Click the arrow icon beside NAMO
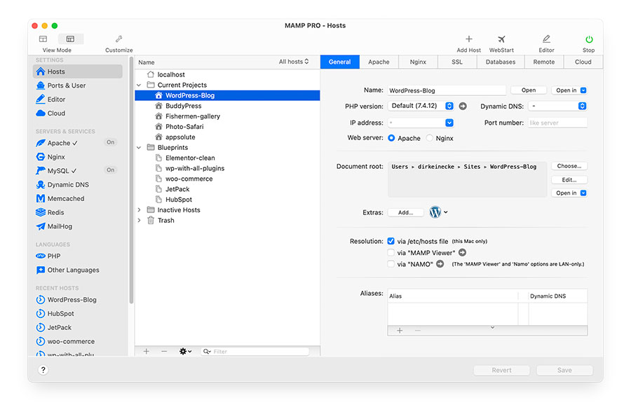Image resolution: width=631 pixels, height=419 pixels. click(440, 263)
